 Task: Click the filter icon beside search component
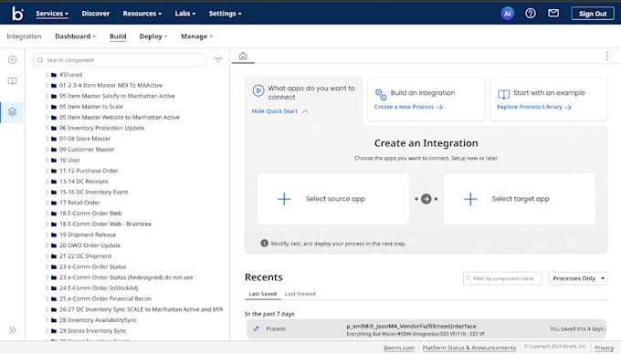218,59
